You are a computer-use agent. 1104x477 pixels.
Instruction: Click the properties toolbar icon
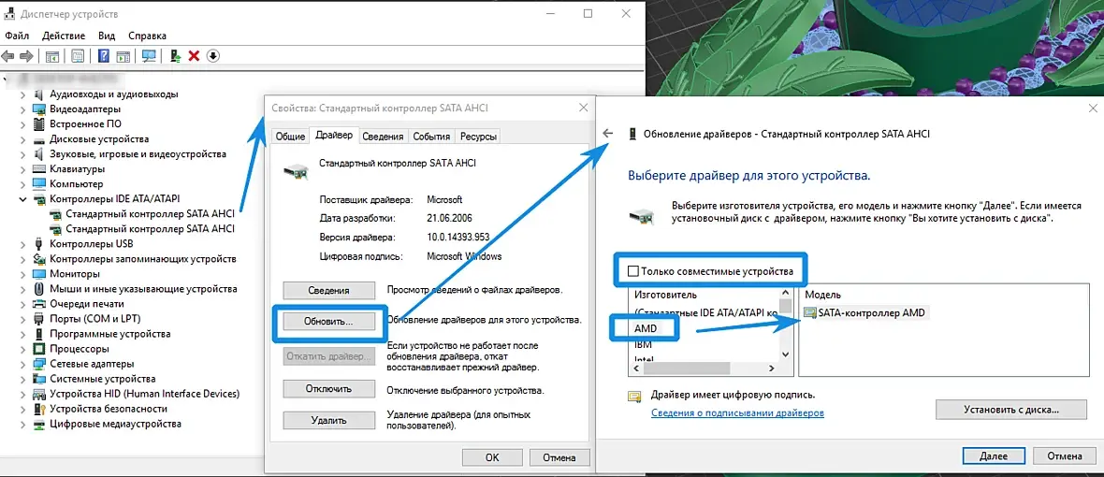(79, 55)
